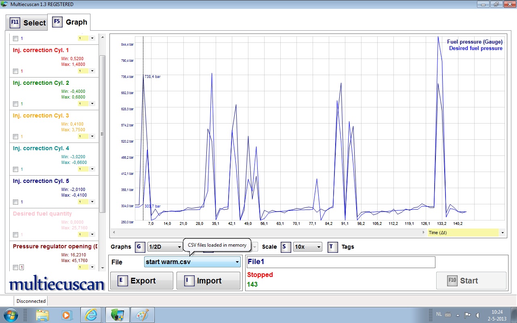Check the Desired fuel quantity checkbox
Viewport: 517px width, 323px height.
(x=15, y=235)
